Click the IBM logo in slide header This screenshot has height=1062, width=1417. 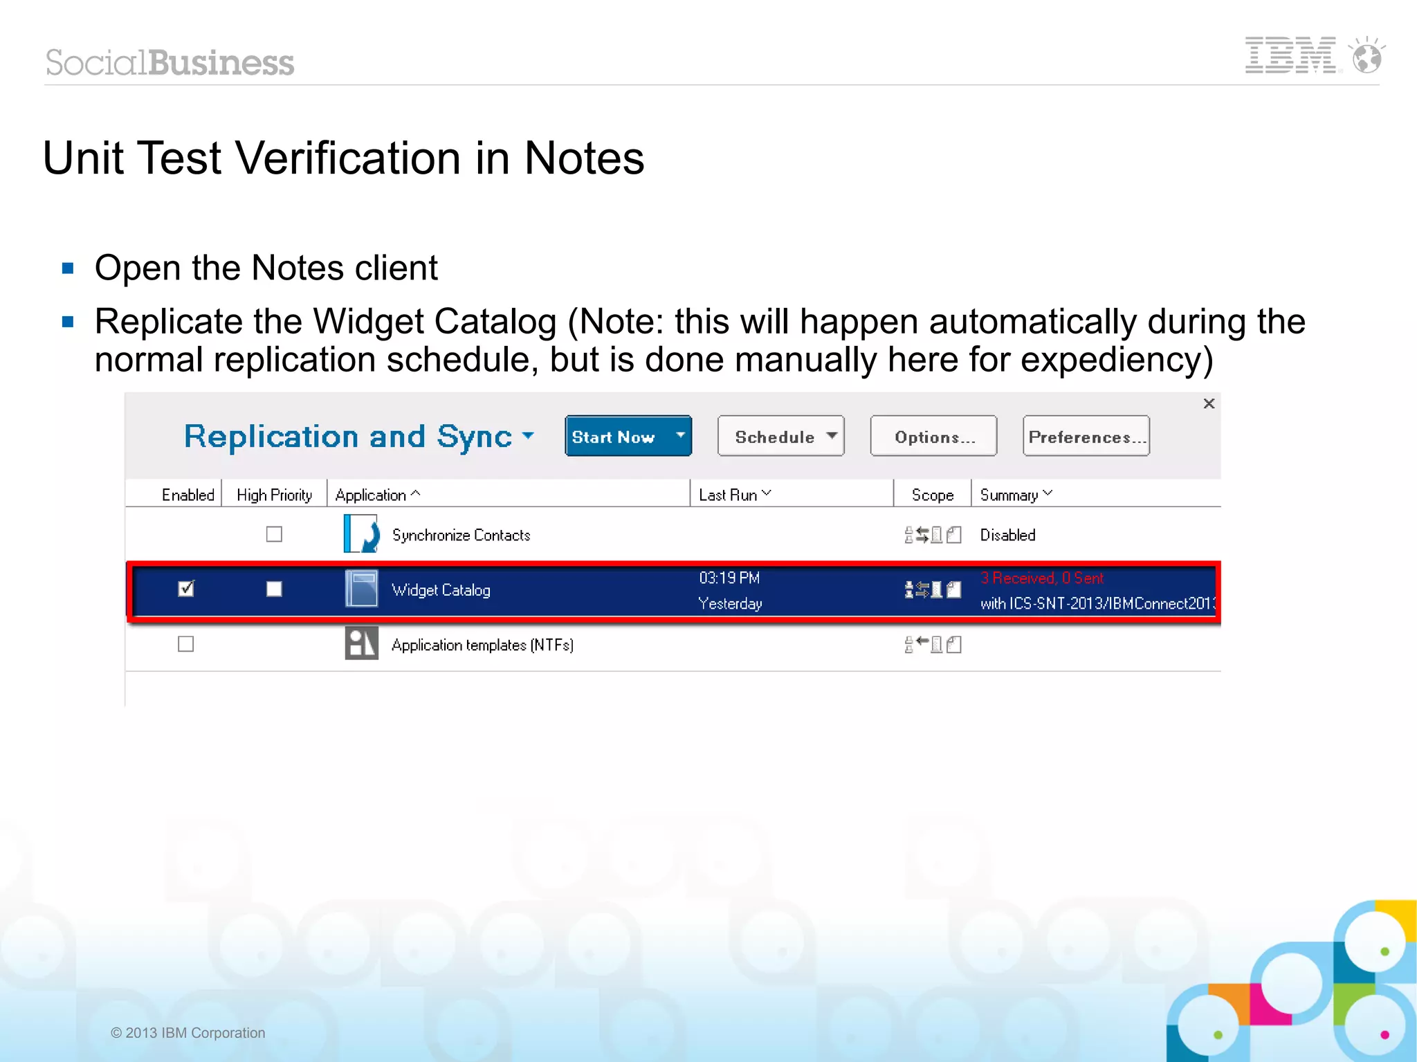tap(1290, 55)
